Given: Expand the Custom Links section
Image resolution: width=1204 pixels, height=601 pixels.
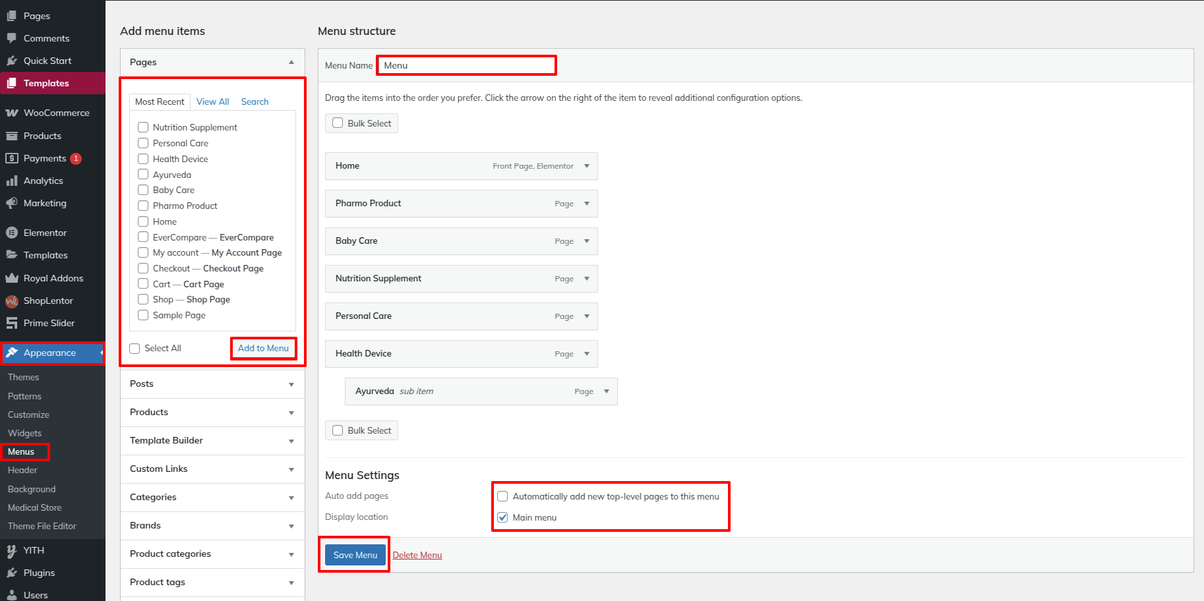Looking at the screenshot, I should point(291,469).
